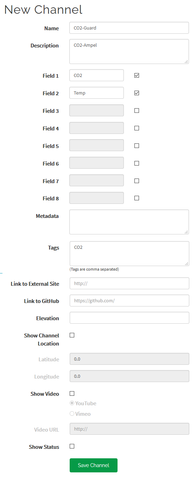Select the Vimeo radio button
The width and height of the screenshot is (196, 478).
[x=72, y=414]
